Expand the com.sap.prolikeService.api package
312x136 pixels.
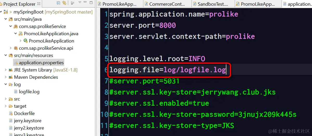coord(11,48)
